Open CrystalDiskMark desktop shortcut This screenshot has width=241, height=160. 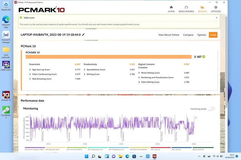click(6, 112)
